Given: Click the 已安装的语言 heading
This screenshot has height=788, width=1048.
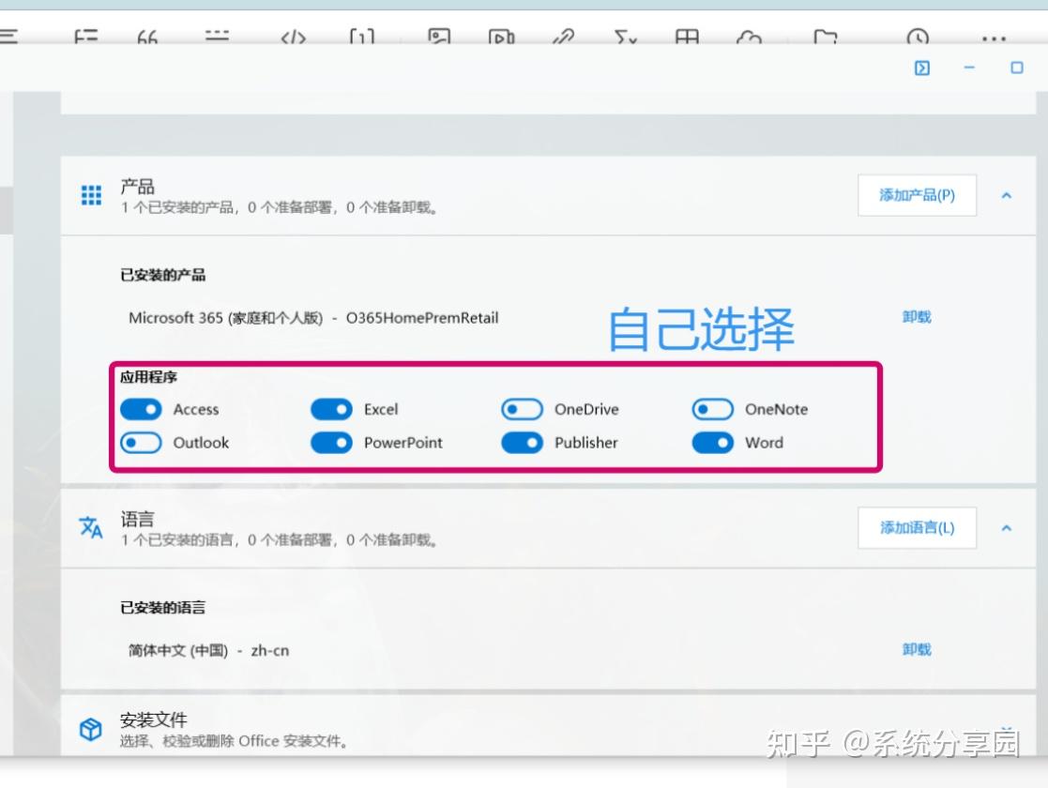Looking at the screenshot, I should (162, 608).
